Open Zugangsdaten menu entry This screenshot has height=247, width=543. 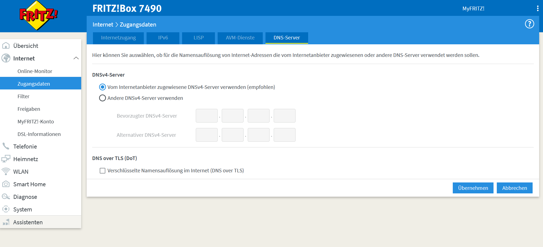click(40, 84)
